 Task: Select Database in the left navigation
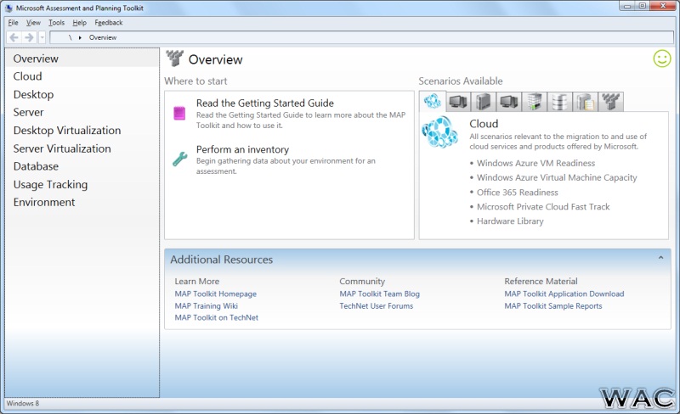click(82, 166)
